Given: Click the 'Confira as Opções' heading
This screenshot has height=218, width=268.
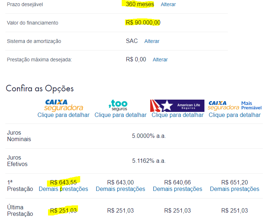Looking at the screenshot, I should tap(40, 89).
